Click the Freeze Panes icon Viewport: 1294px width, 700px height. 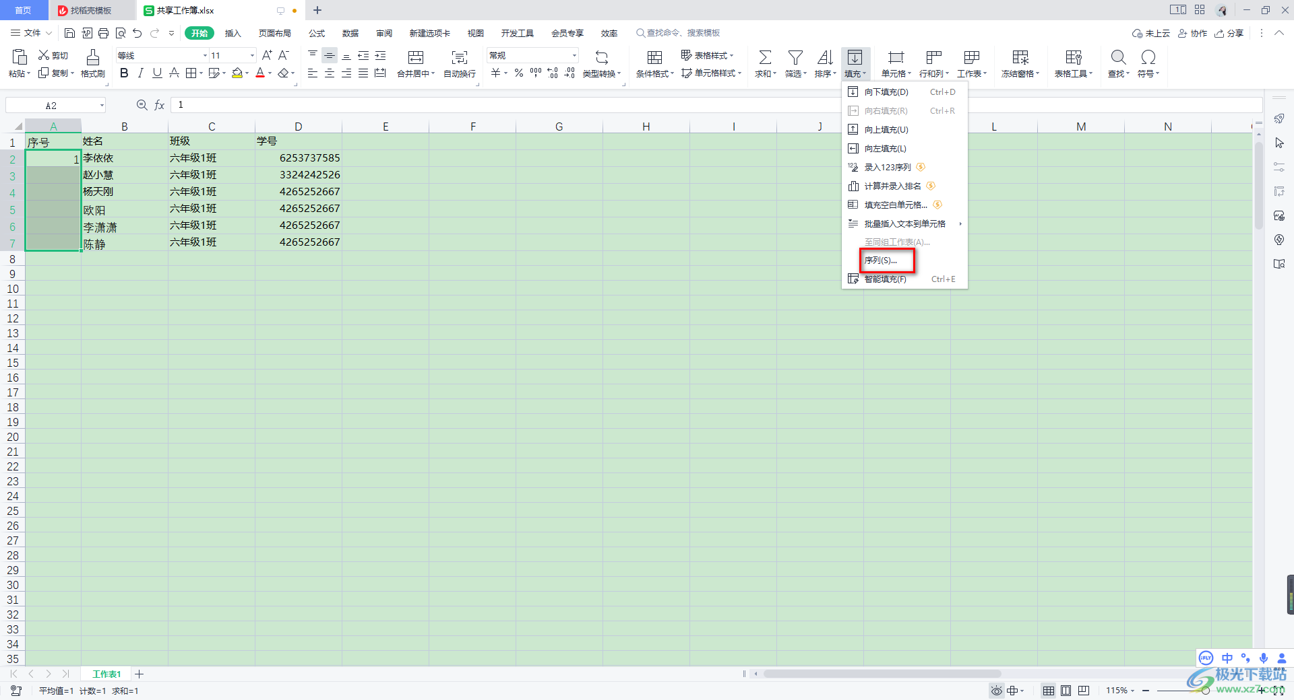1020,57
